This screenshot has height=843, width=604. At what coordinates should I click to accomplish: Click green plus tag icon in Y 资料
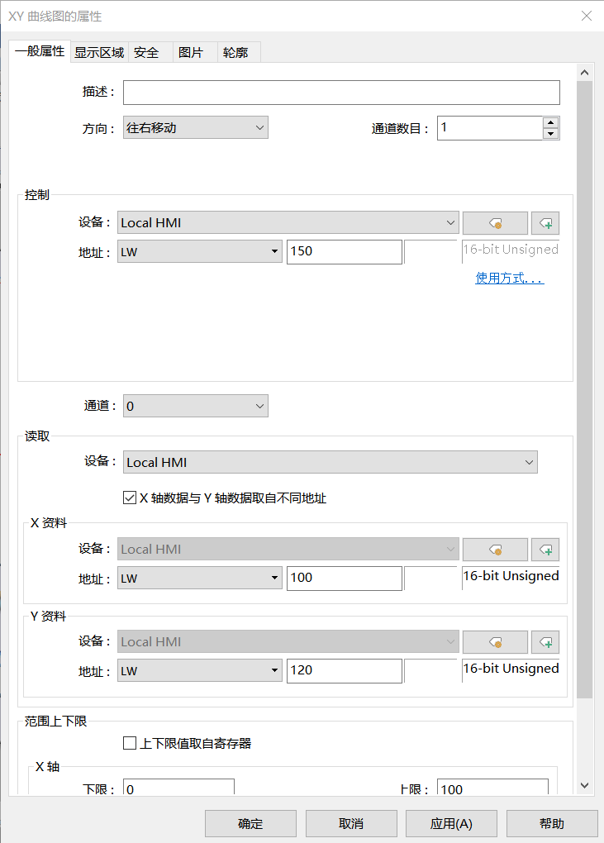545,641
